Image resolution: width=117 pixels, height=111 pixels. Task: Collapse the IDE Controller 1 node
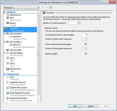[x=5, y=42]
